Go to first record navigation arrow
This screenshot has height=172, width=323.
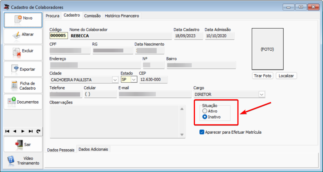click(x=7, y=131)
